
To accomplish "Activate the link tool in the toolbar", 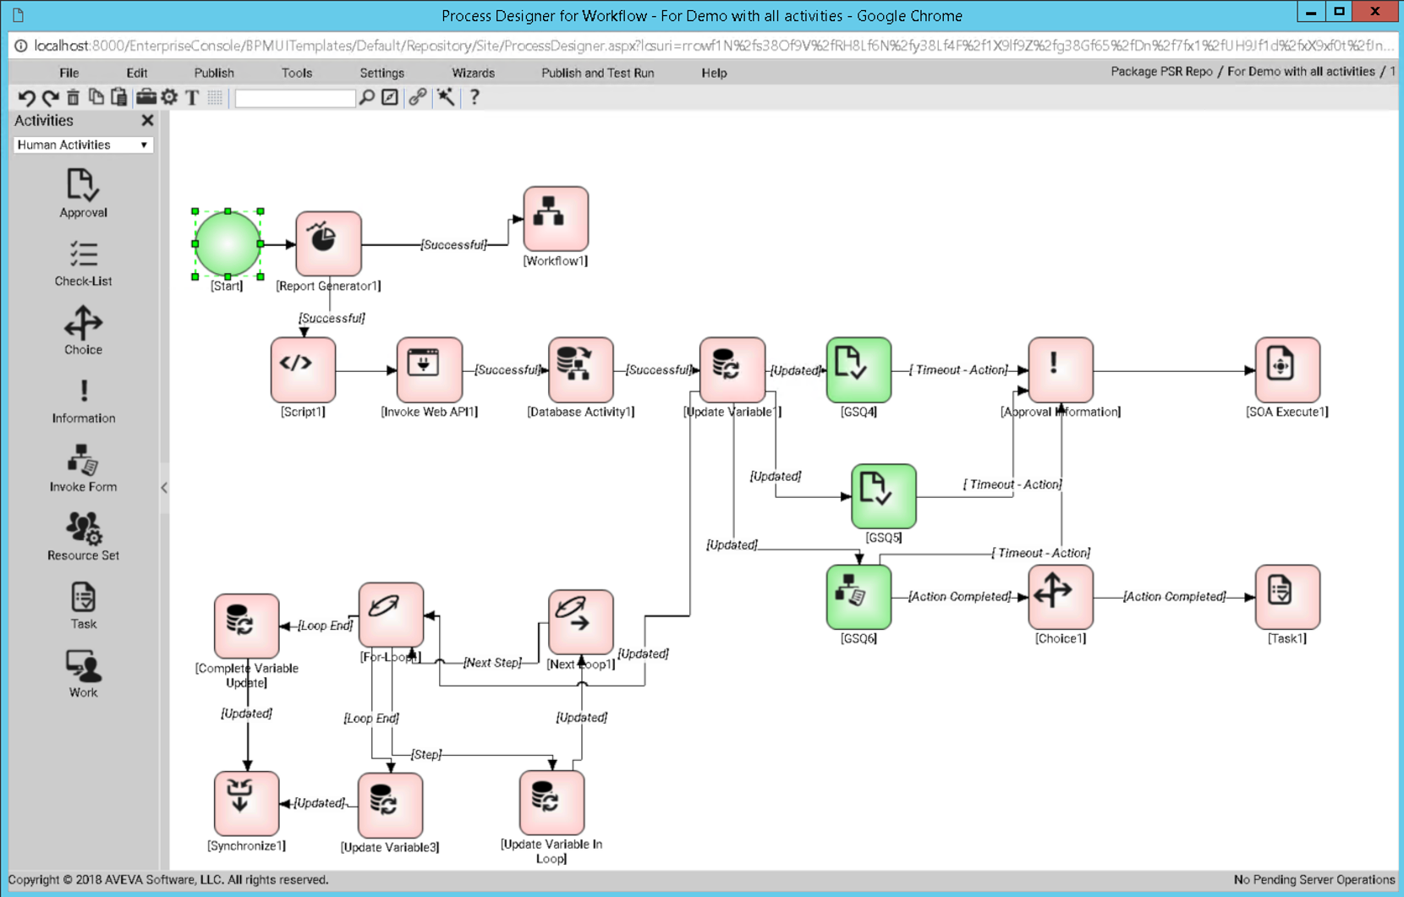I will click(416, 97).
